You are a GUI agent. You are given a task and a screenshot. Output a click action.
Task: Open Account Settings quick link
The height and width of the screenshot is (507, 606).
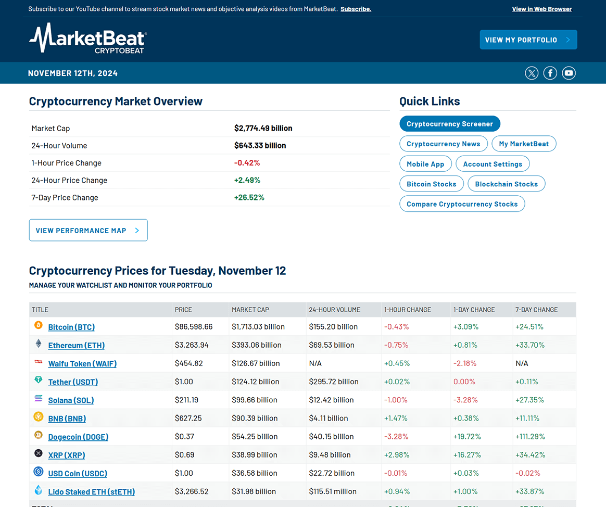[493, 164]
